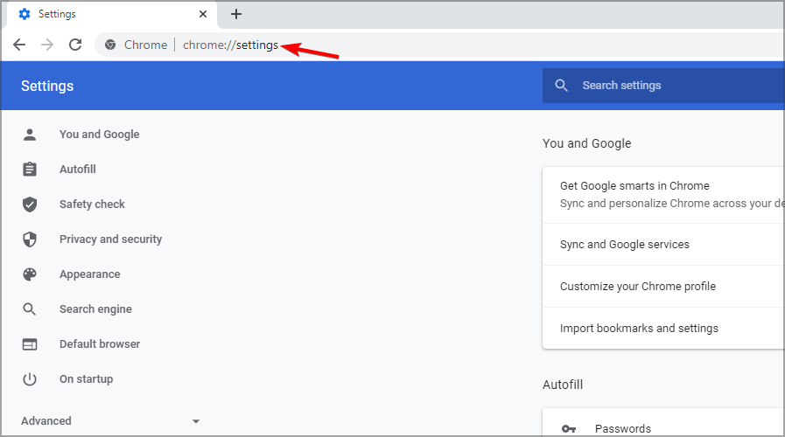
Task: Open Import bookmarks and settings
Action: 663,329
